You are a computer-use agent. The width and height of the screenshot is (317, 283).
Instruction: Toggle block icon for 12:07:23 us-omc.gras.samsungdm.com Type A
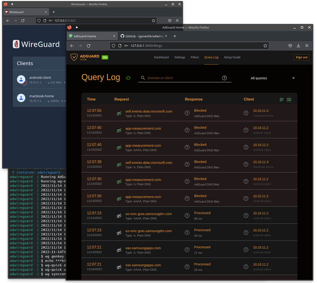(119, 233)
